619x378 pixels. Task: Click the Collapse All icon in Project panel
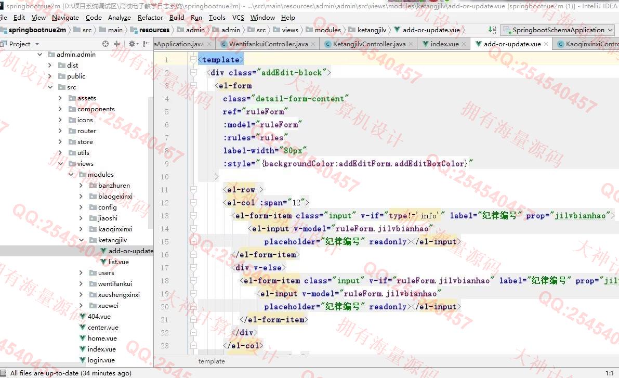117,44
